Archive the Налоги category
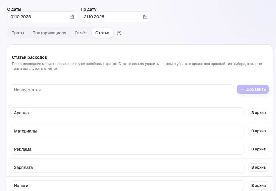 (x=258, y=186)
